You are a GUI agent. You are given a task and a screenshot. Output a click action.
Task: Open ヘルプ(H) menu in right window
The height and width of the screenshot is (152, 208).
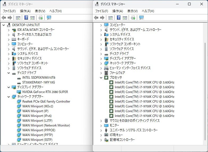[148, 11]
